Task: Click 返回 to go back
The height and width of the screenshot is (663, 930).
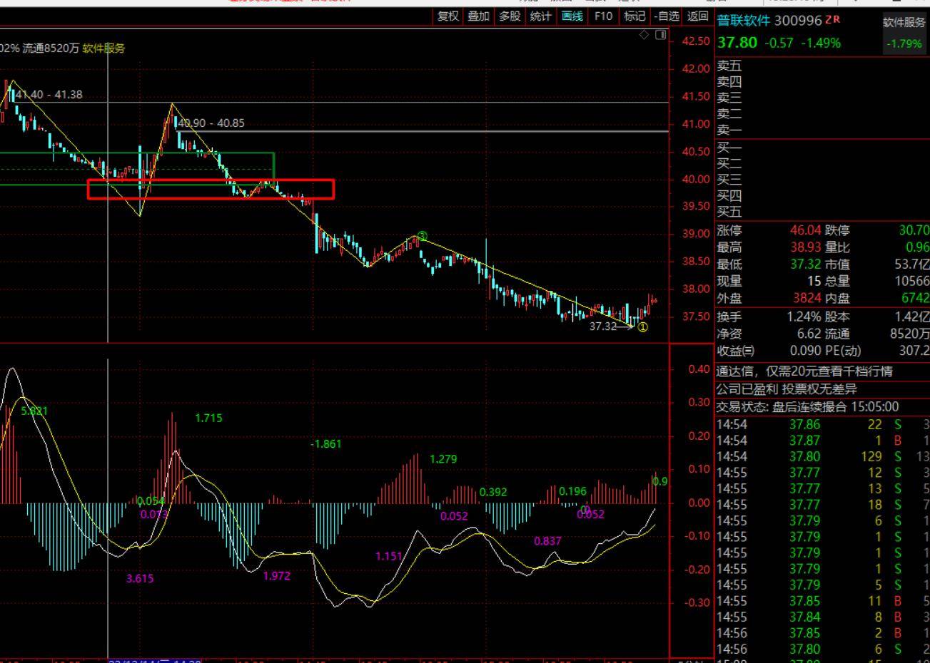Action: (697, 16)
